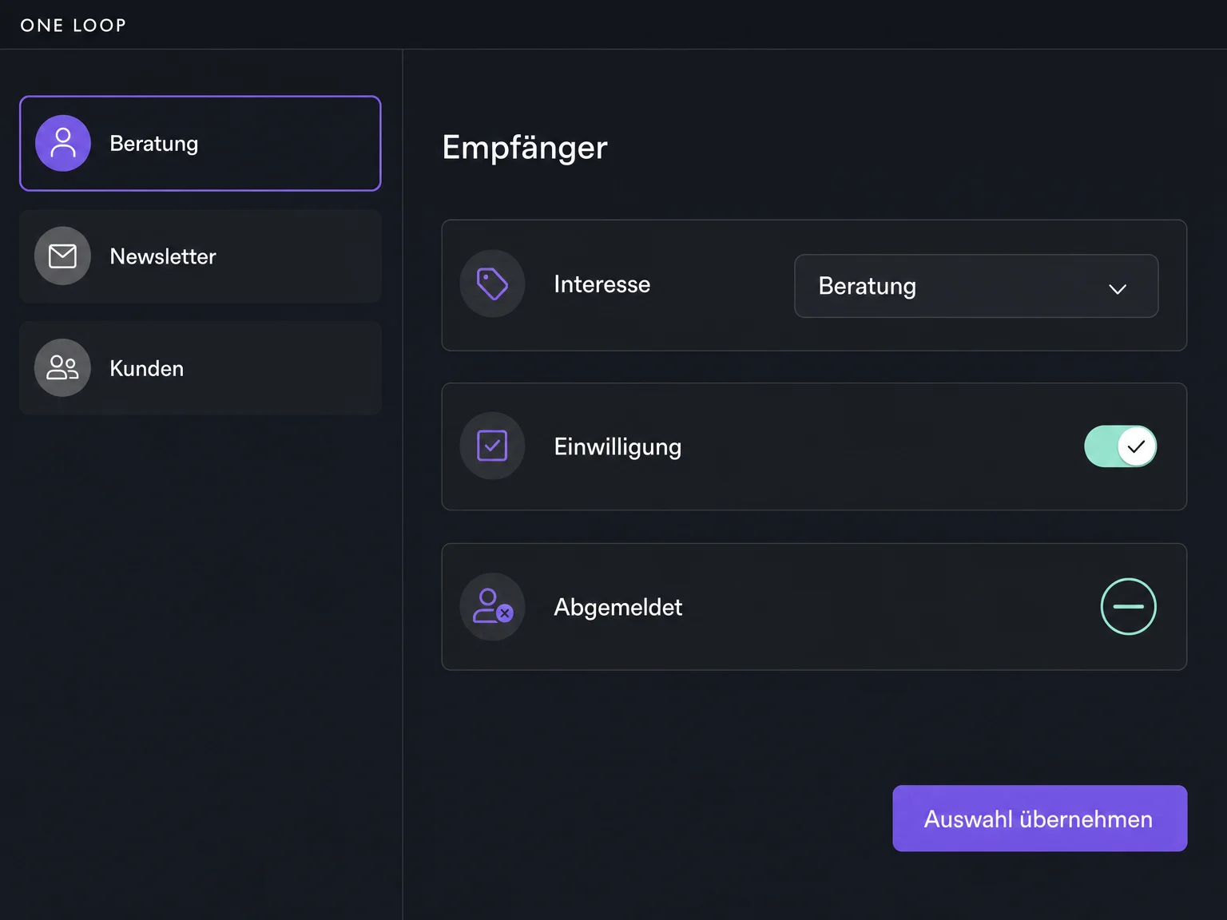Click the Interesse tag icon
This screenshot has height=920, width=1227.
click(x=492, y=284)
